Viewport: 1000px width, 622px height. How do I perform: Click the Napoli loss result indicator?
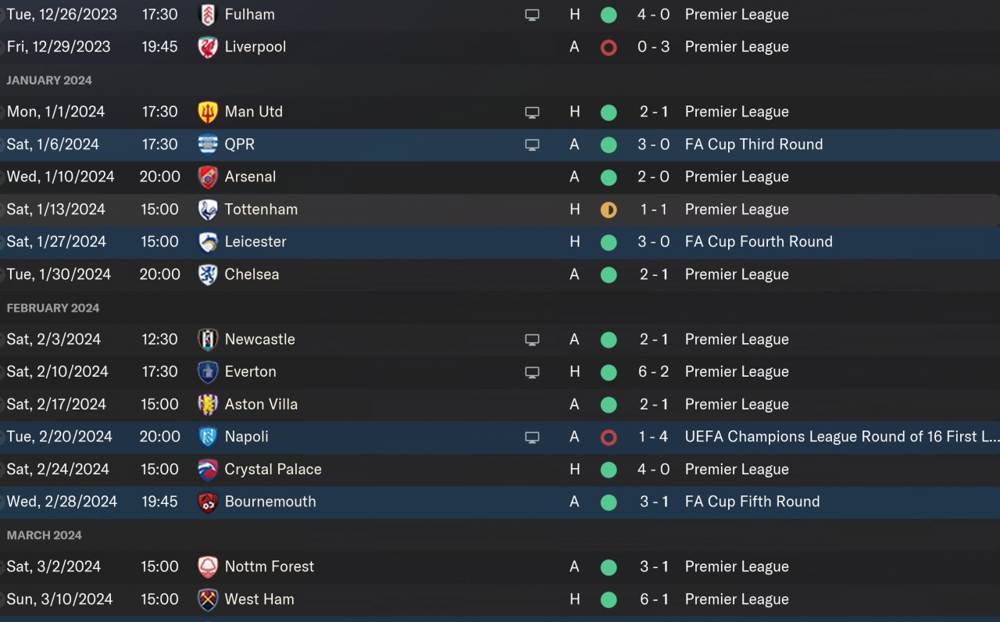coord(609,438)
